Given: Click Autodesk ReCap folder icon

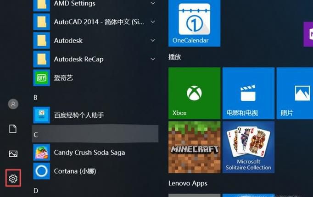Looking at the screenshot, I should [41, 59].
